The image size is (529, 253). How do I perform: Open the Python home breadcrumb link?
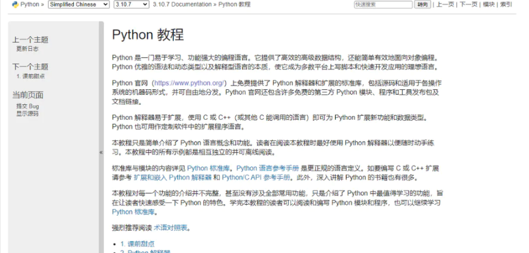click(30, 4)
